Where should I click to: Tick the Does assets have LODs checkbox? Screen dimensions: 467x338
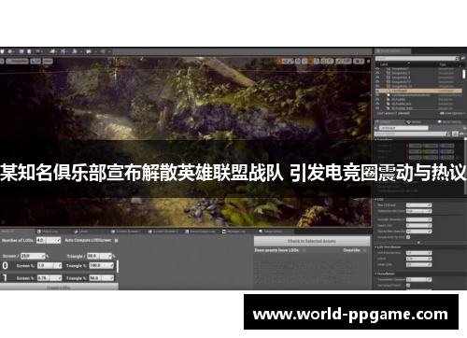pos(304,250)
